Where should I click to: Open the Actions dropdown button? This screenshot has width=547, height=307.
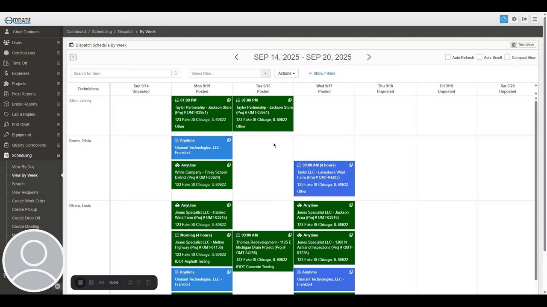(286, 73)
